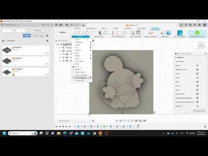Expand the Rectángulo submenu arrow
This screenshot has width=208, height=156.
[x=91, y=42]
